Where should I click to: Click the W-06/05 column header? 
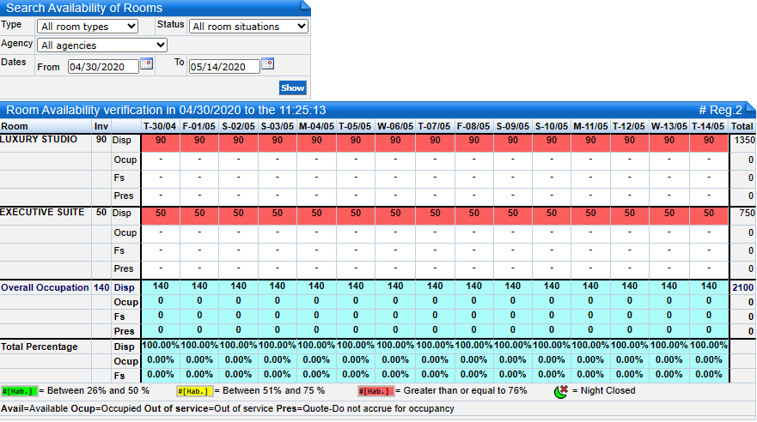click(x=395, y=126)
